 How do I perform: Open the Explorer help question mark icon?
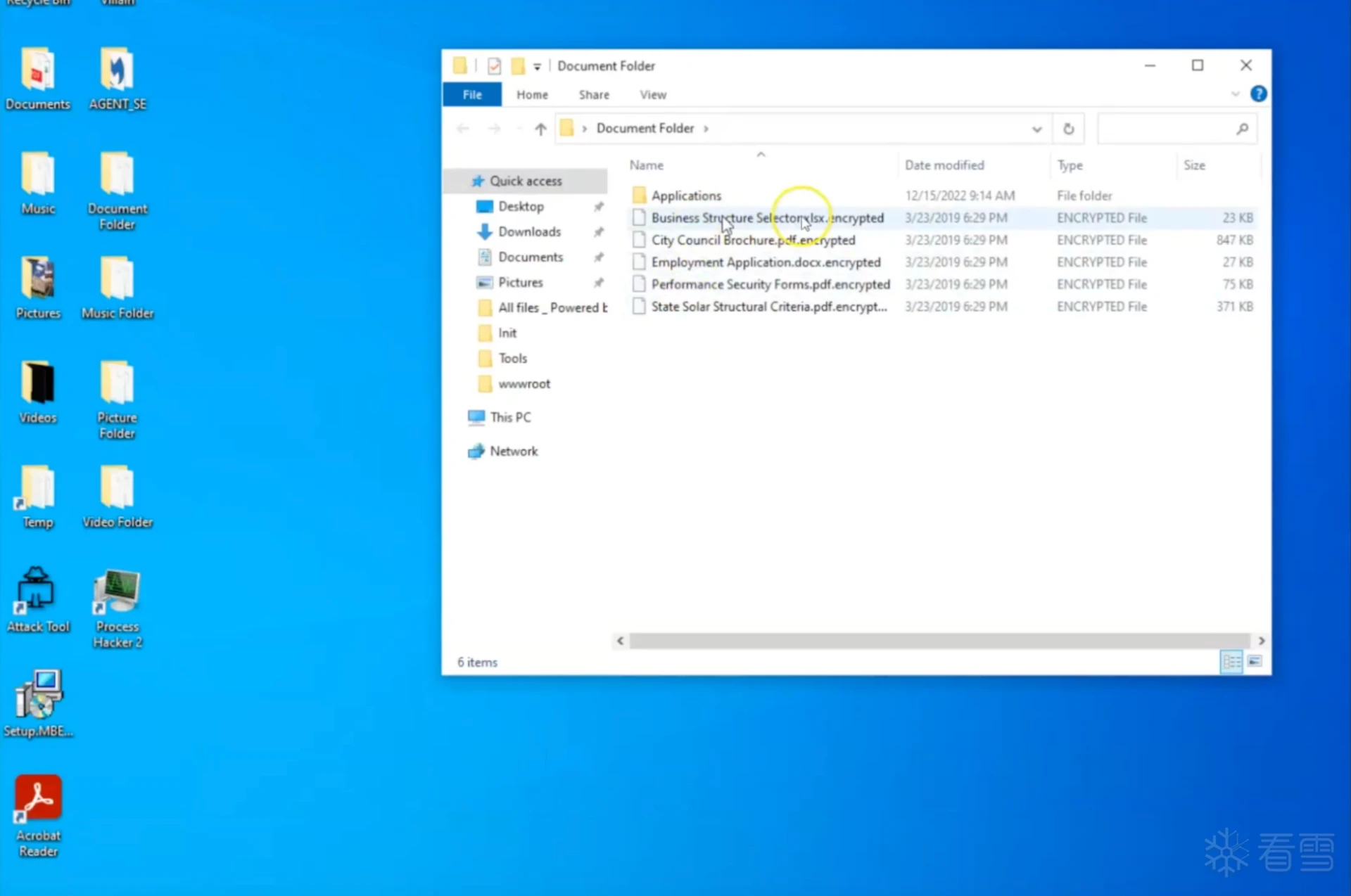point(1258,94)
